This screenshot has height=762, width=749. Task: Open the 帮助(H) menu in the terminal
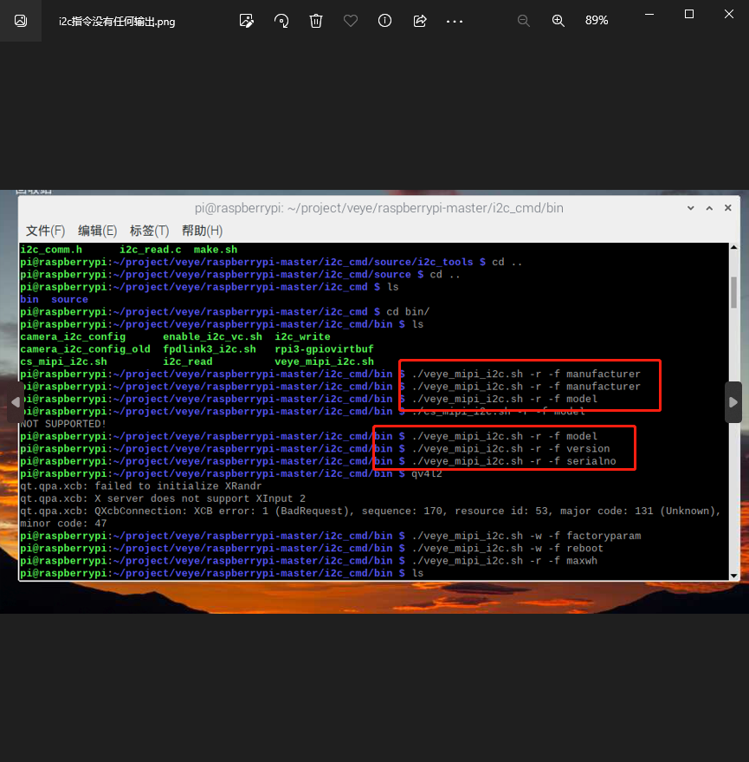pyautogui.click(x=202, y=231)
